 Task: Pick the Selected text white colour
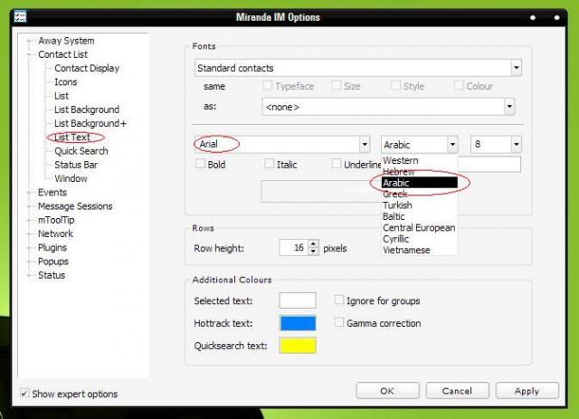pos(298,300)
